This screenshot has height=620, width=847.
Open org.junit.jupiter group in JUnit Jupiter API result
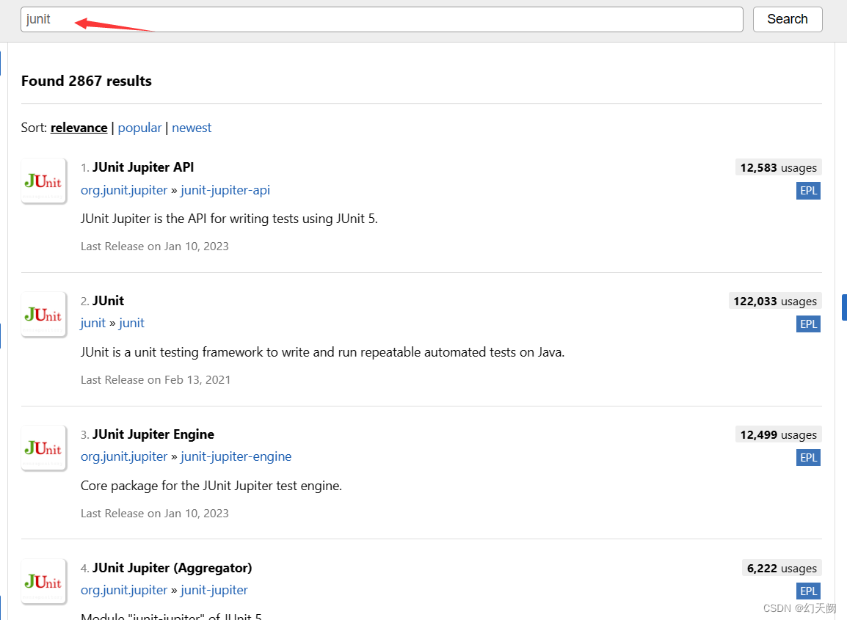(124, 190)
